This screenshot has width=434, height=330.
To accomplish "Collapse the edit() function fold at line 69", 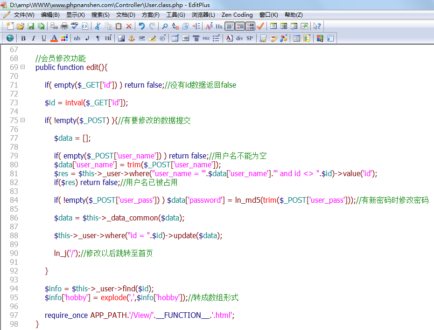I will (23, 67).
